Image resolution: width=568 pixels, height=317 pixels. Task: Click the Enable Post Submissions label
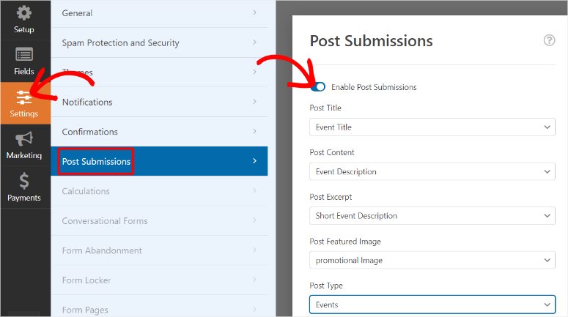click(374, 87)
